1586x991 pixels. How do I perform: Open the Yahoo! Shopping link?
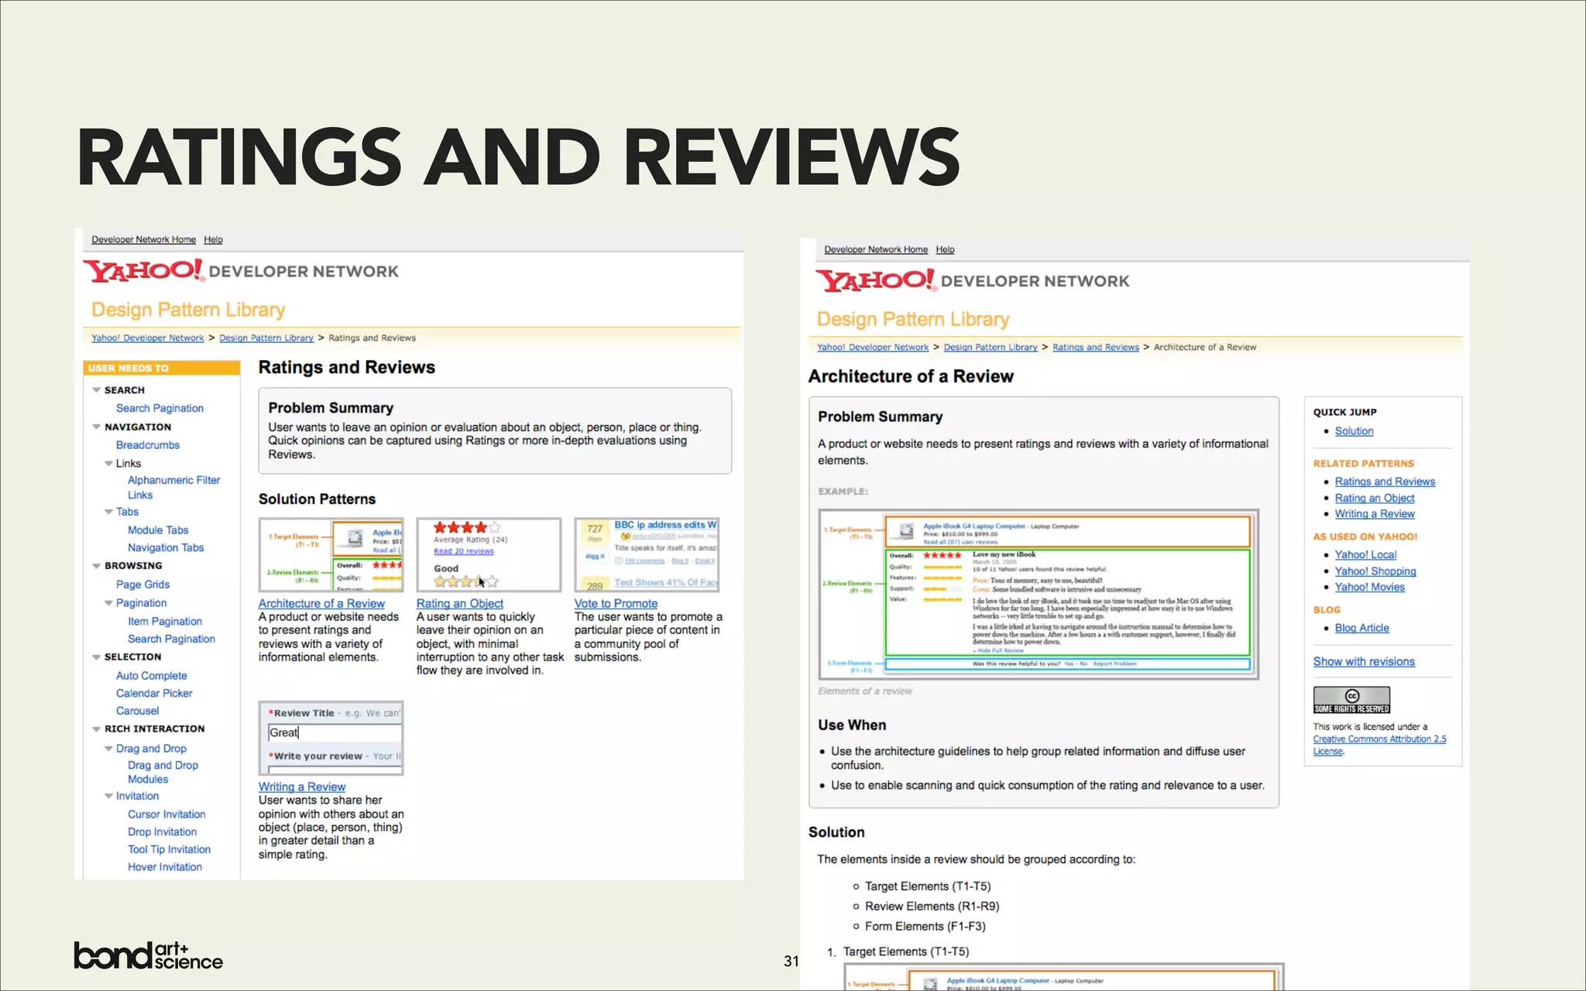pos(1375,571)
